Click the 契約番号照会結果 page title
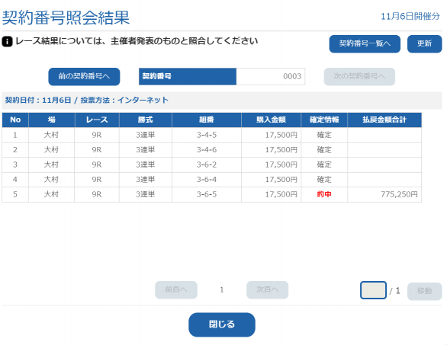The height and width of the screenshot is (345, 447). pyautogui.click(x=66, y=18)
